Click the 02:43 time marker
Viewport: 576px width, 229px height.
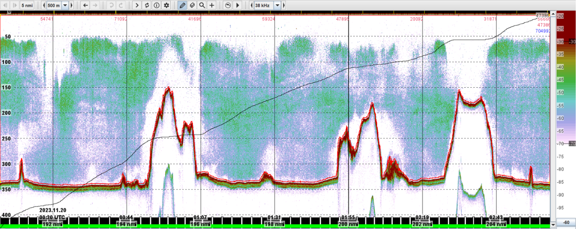click(x=496, y=217)
